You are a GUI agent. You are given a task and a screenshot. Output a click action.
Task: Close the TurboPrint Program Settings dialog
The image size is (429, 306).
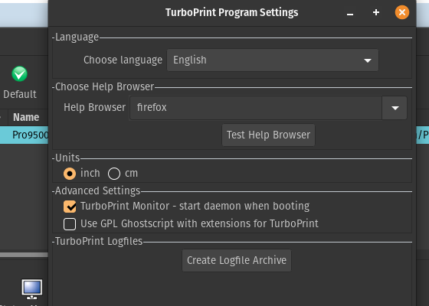pos(402,12)
